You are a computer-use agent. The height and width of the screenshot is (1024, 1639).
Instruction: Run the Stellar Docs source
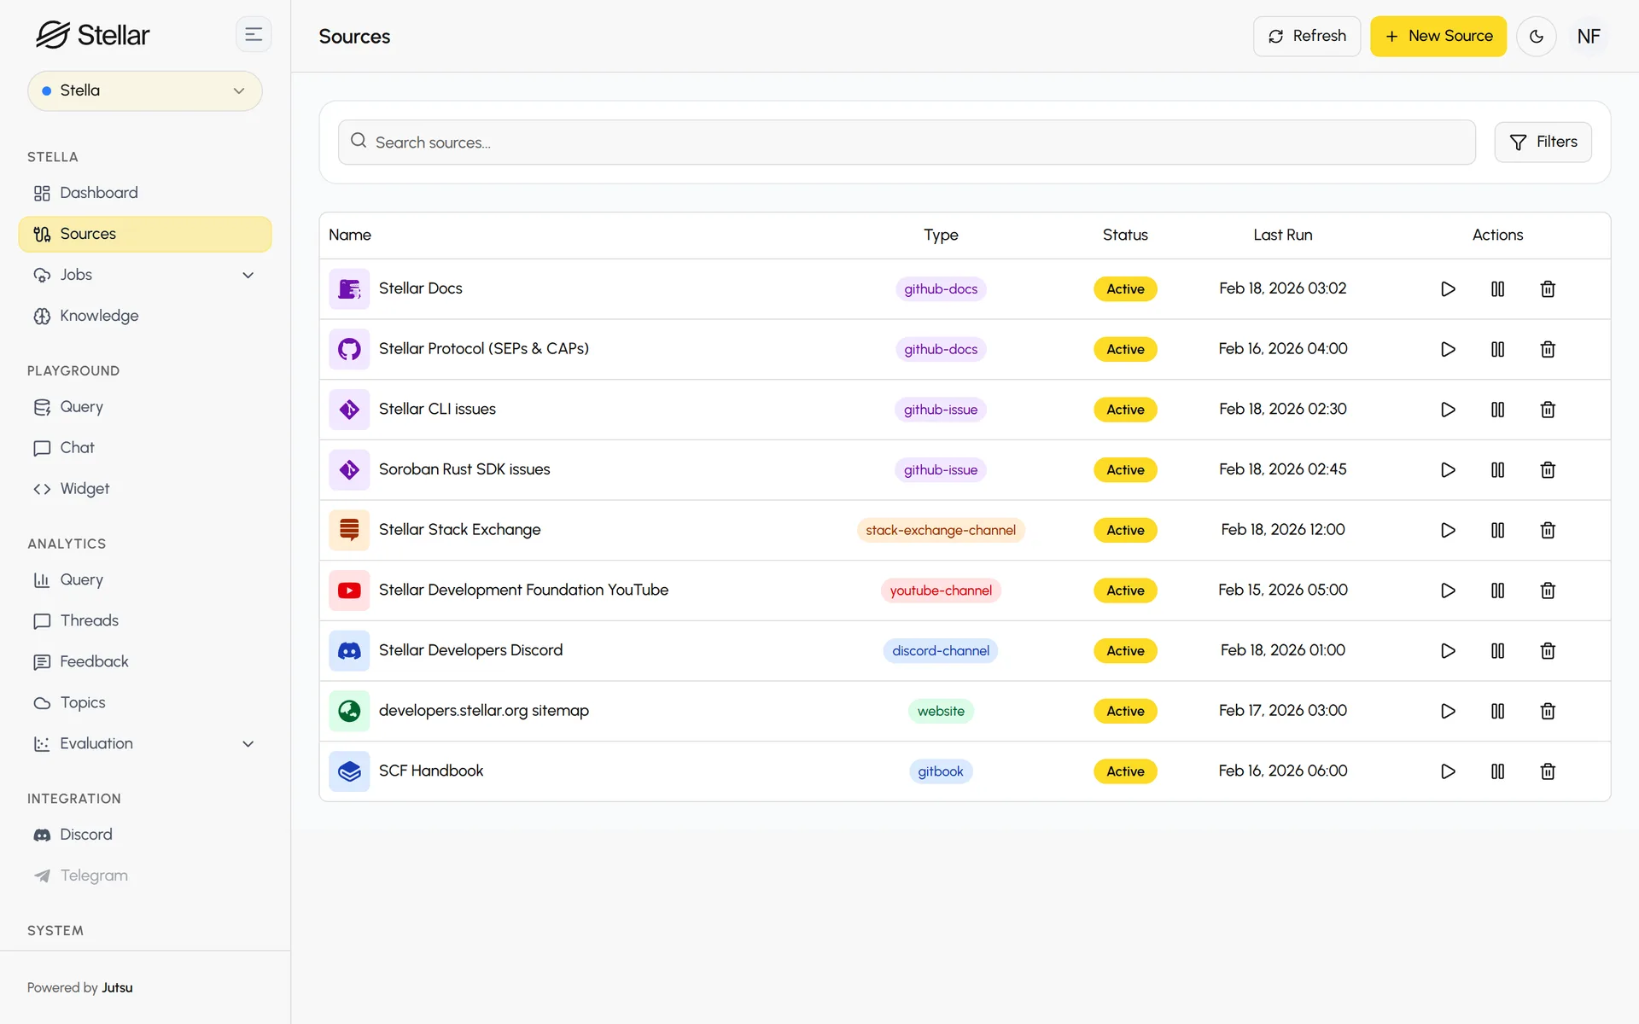tap(1448, 289)
